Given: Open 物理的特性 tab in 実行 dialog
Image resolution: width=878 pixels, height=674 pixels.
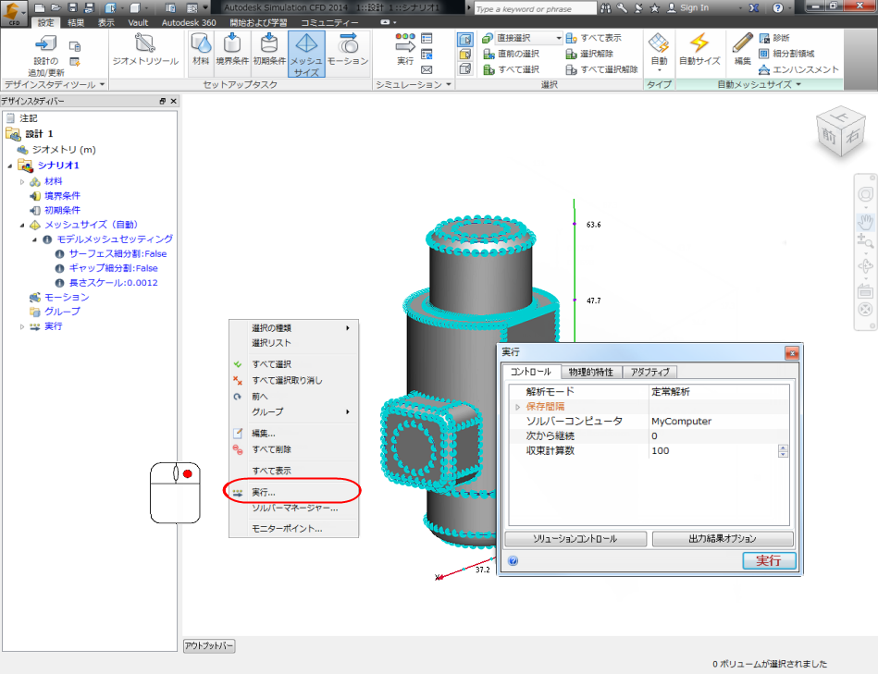Looking at the screenshot, I should [x=591, y=372].
